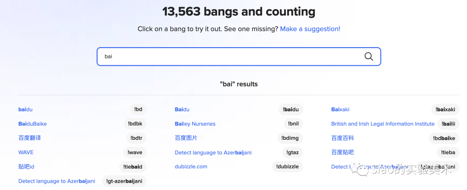Select the !tiebaid bang badge
The width and height of the screenshot is (467, 190).
tap(133, 167)
